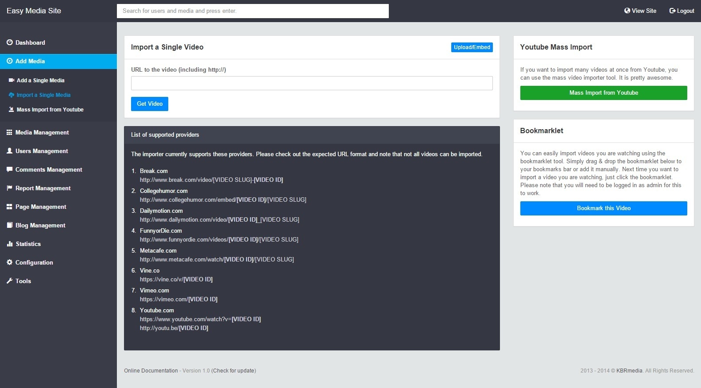This screenshot has width=701, height=388.
Task: Click the Easy Media Site title
Action: click(x=34, y=11)
